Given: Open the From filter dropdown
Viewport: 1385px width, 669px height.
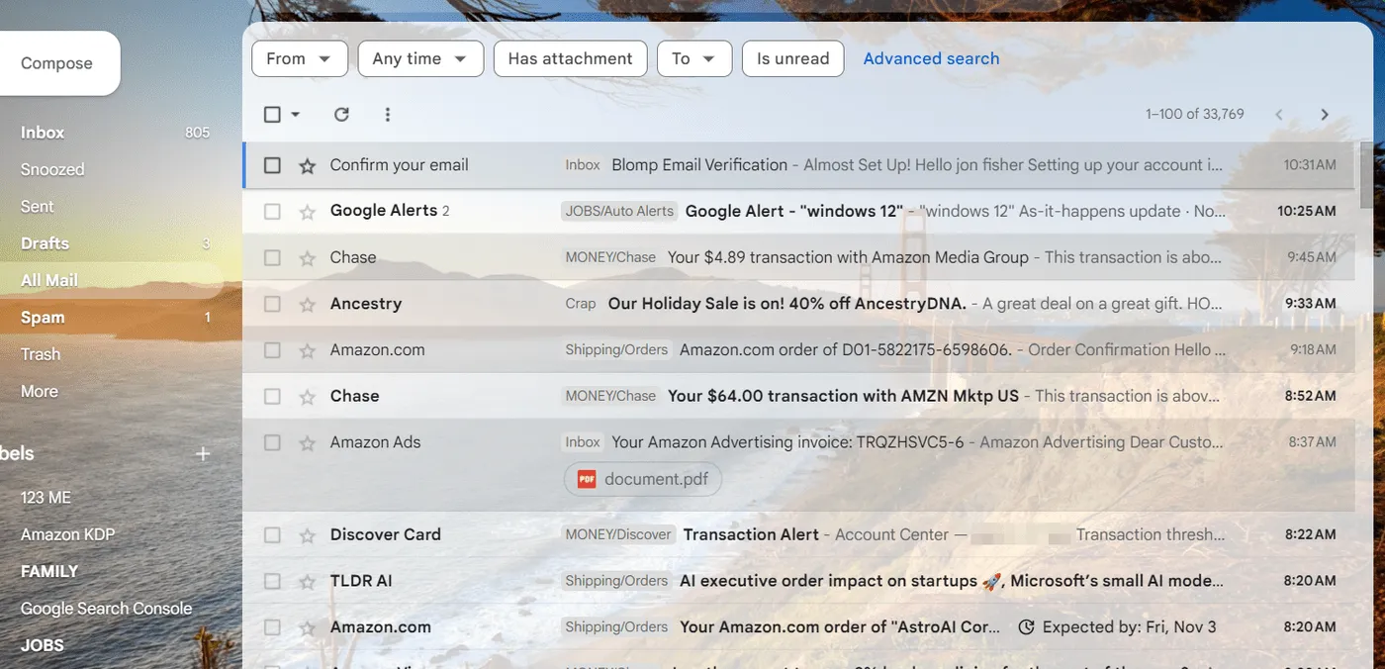Looking at the screenshot, I should tap(299, 58).
